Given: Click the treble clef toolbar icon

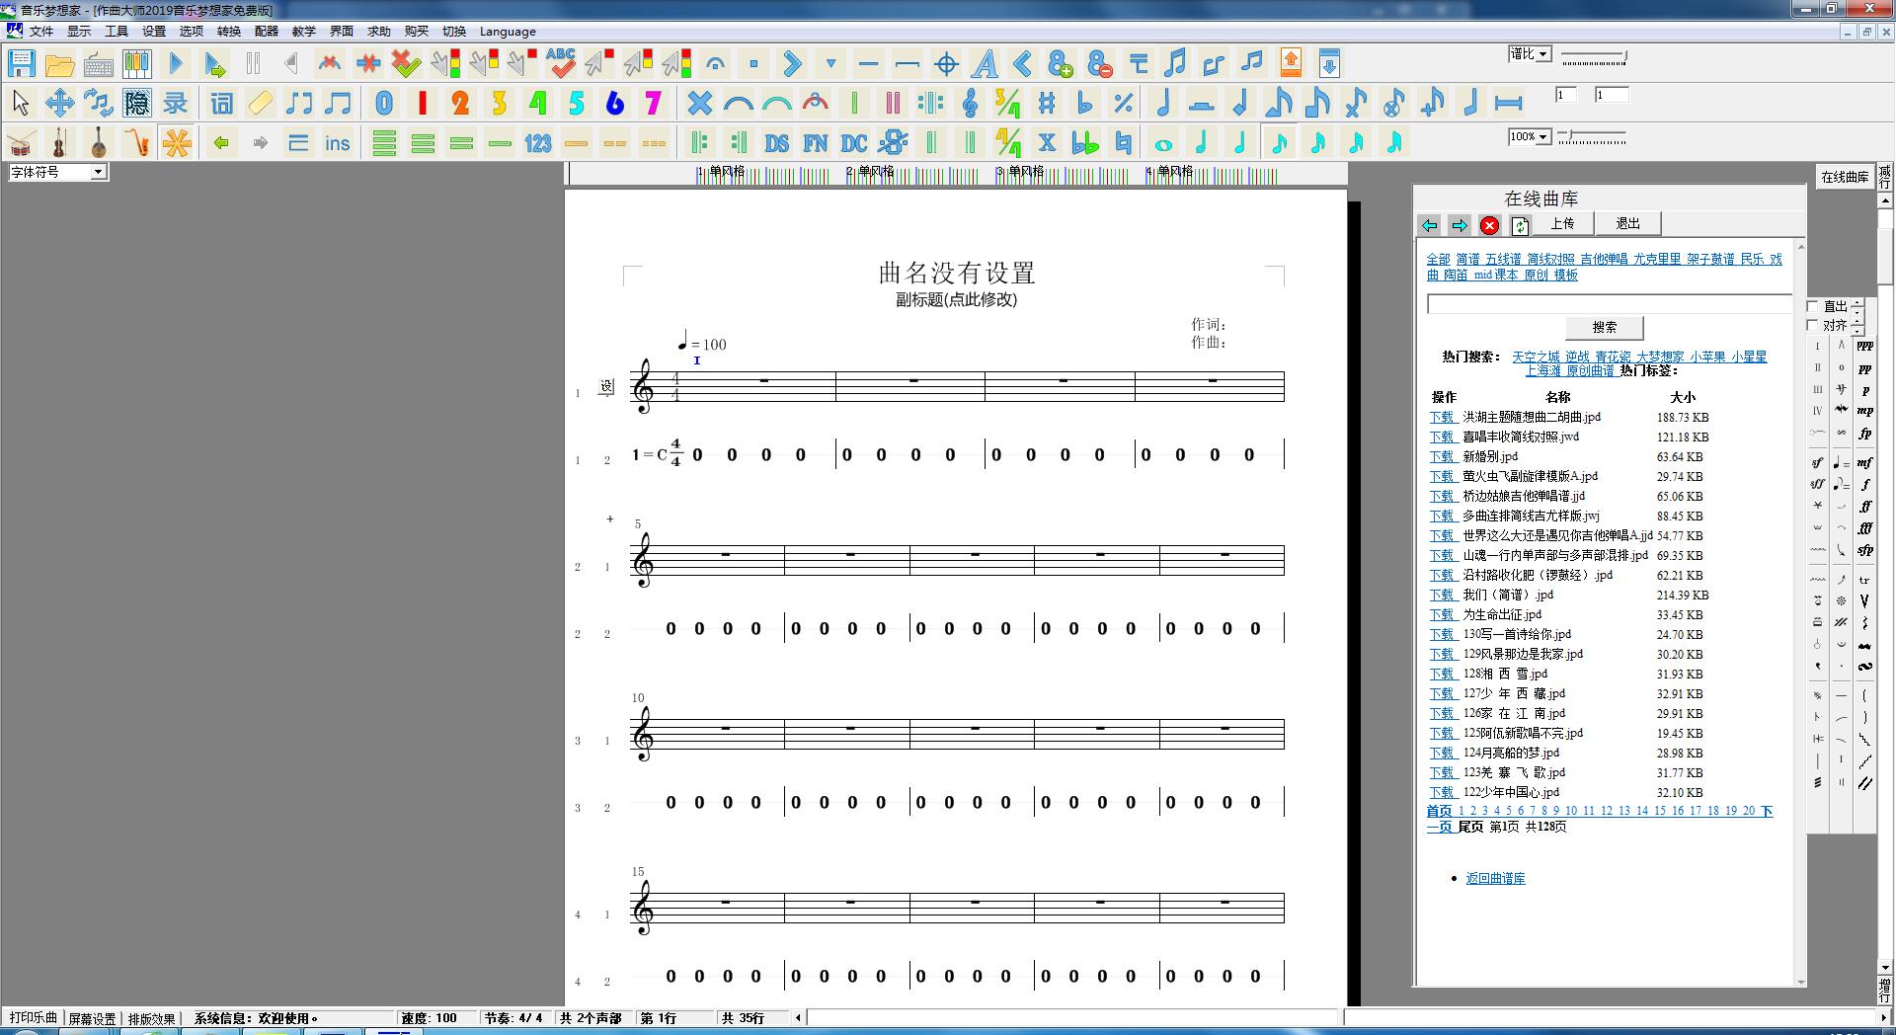Looking at the screenshot, I should coord(970,103).
